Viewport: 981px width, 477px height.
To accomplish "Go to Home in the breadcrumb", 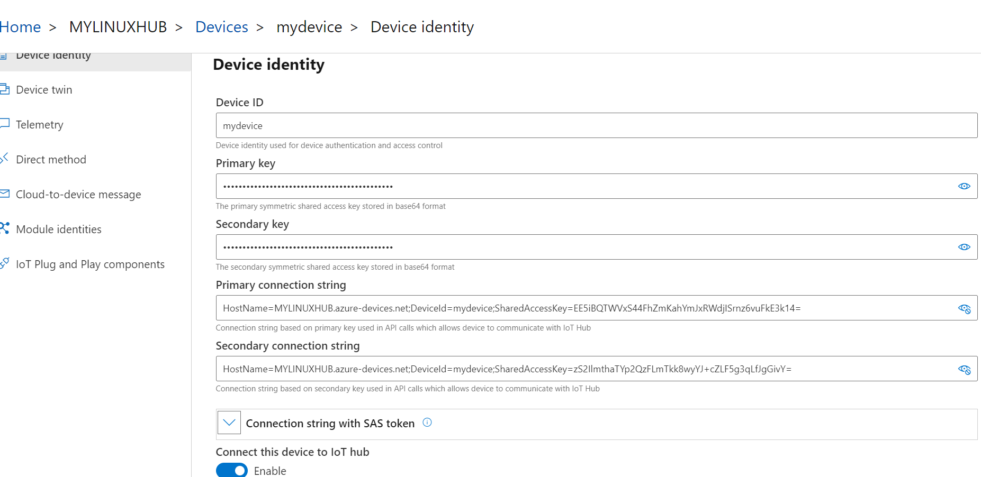I will coord(20,27).
